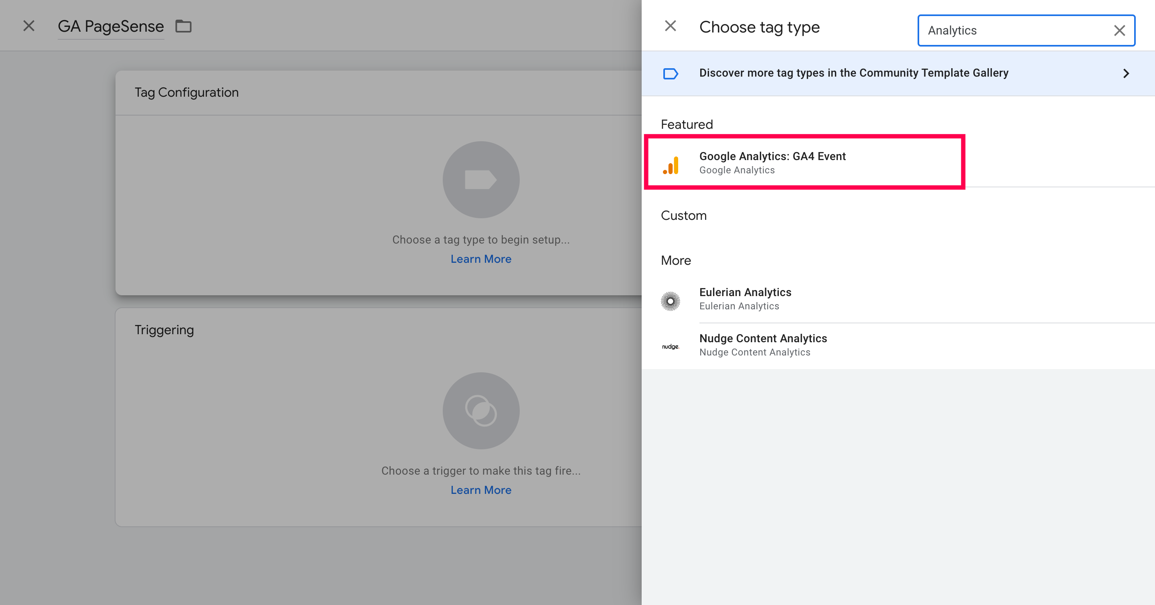This screenshot has width=1155, height=605.
Task: Close the Choose tag type panel
Action: [x=670, y=26]
